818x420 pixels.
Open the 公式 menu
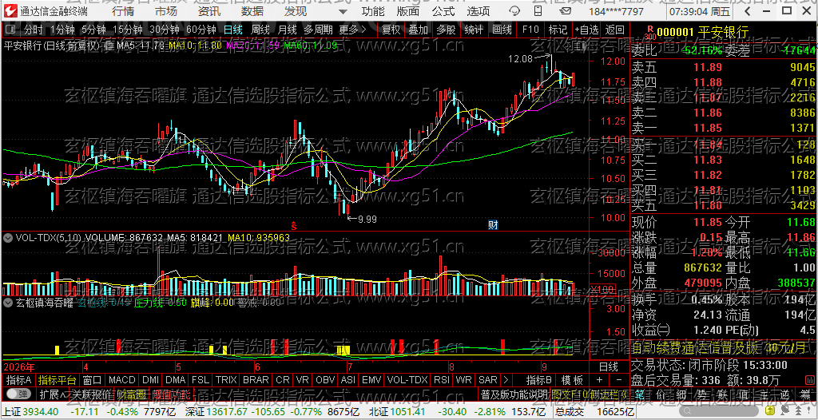click(443, 11)
